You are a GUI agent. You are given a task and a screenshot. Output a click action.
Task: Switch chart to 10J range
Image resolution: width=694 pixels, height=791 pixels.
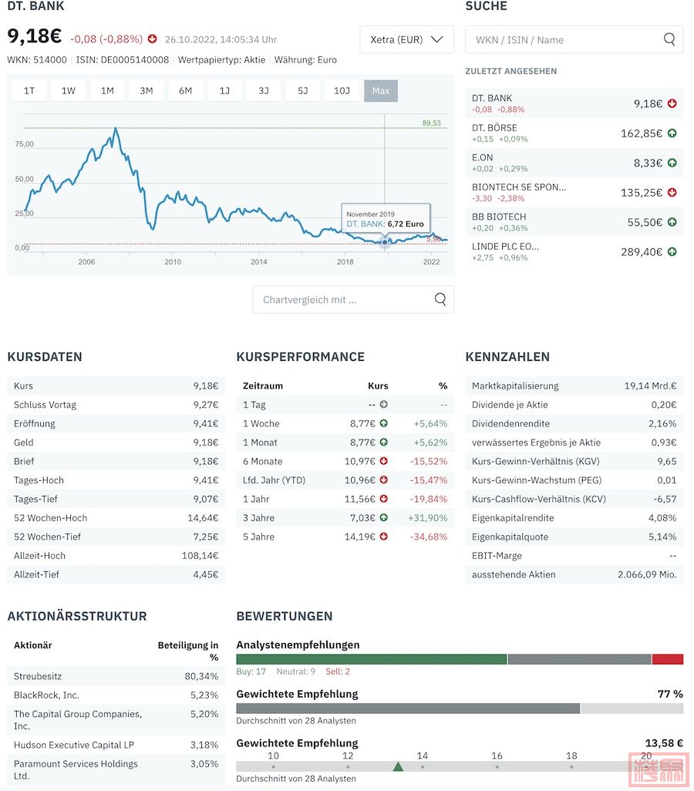tap(342, 91)
